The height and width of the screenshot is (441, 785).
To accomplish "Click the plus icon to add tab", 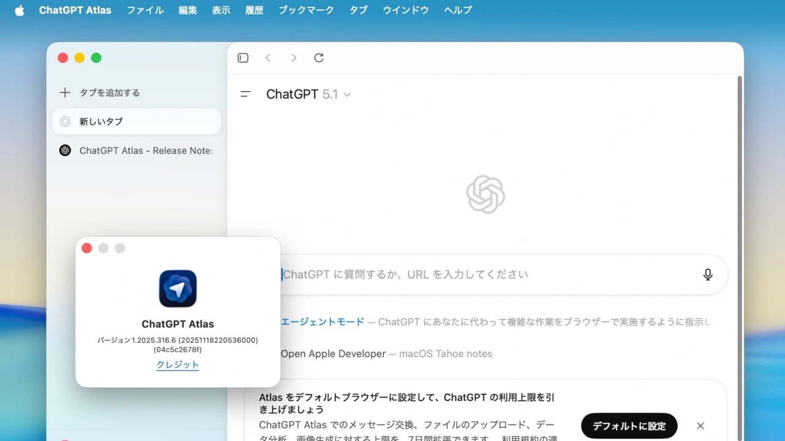I will click(x=65, y=92).
